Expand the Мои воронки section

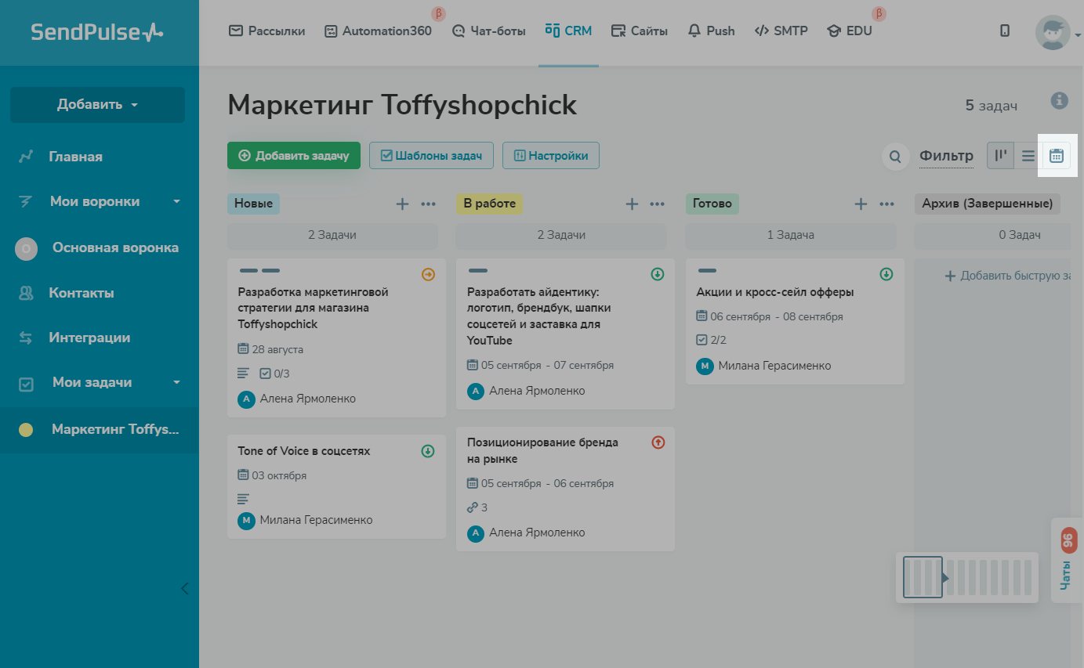[176, 201]
